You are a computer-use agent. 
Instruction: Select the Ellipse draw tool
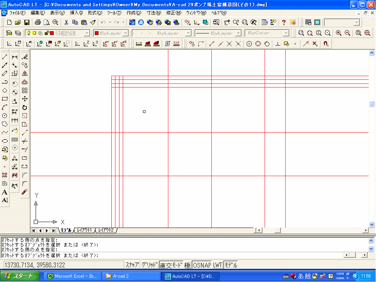click(x=4, y=141)
